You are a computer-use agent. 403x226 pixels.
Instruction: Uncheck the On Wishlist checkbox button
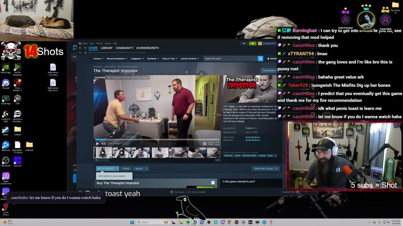coord(106,169)
